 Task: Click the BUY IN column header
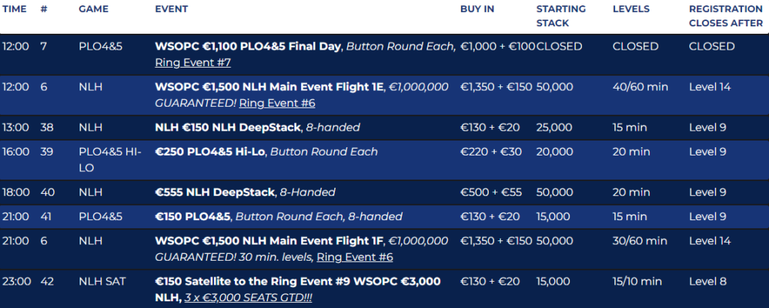click(x=477, y=9)
